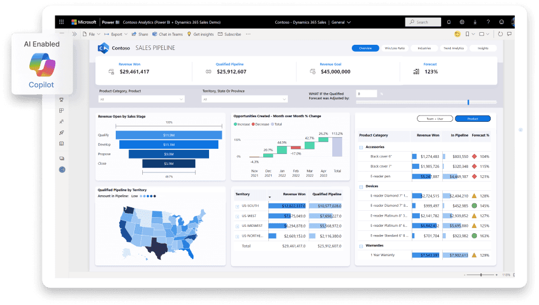Select the Product toggle button

point(472,119)
